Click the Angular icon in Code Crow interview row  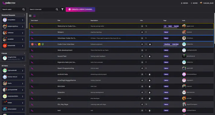tap(32, 44)
